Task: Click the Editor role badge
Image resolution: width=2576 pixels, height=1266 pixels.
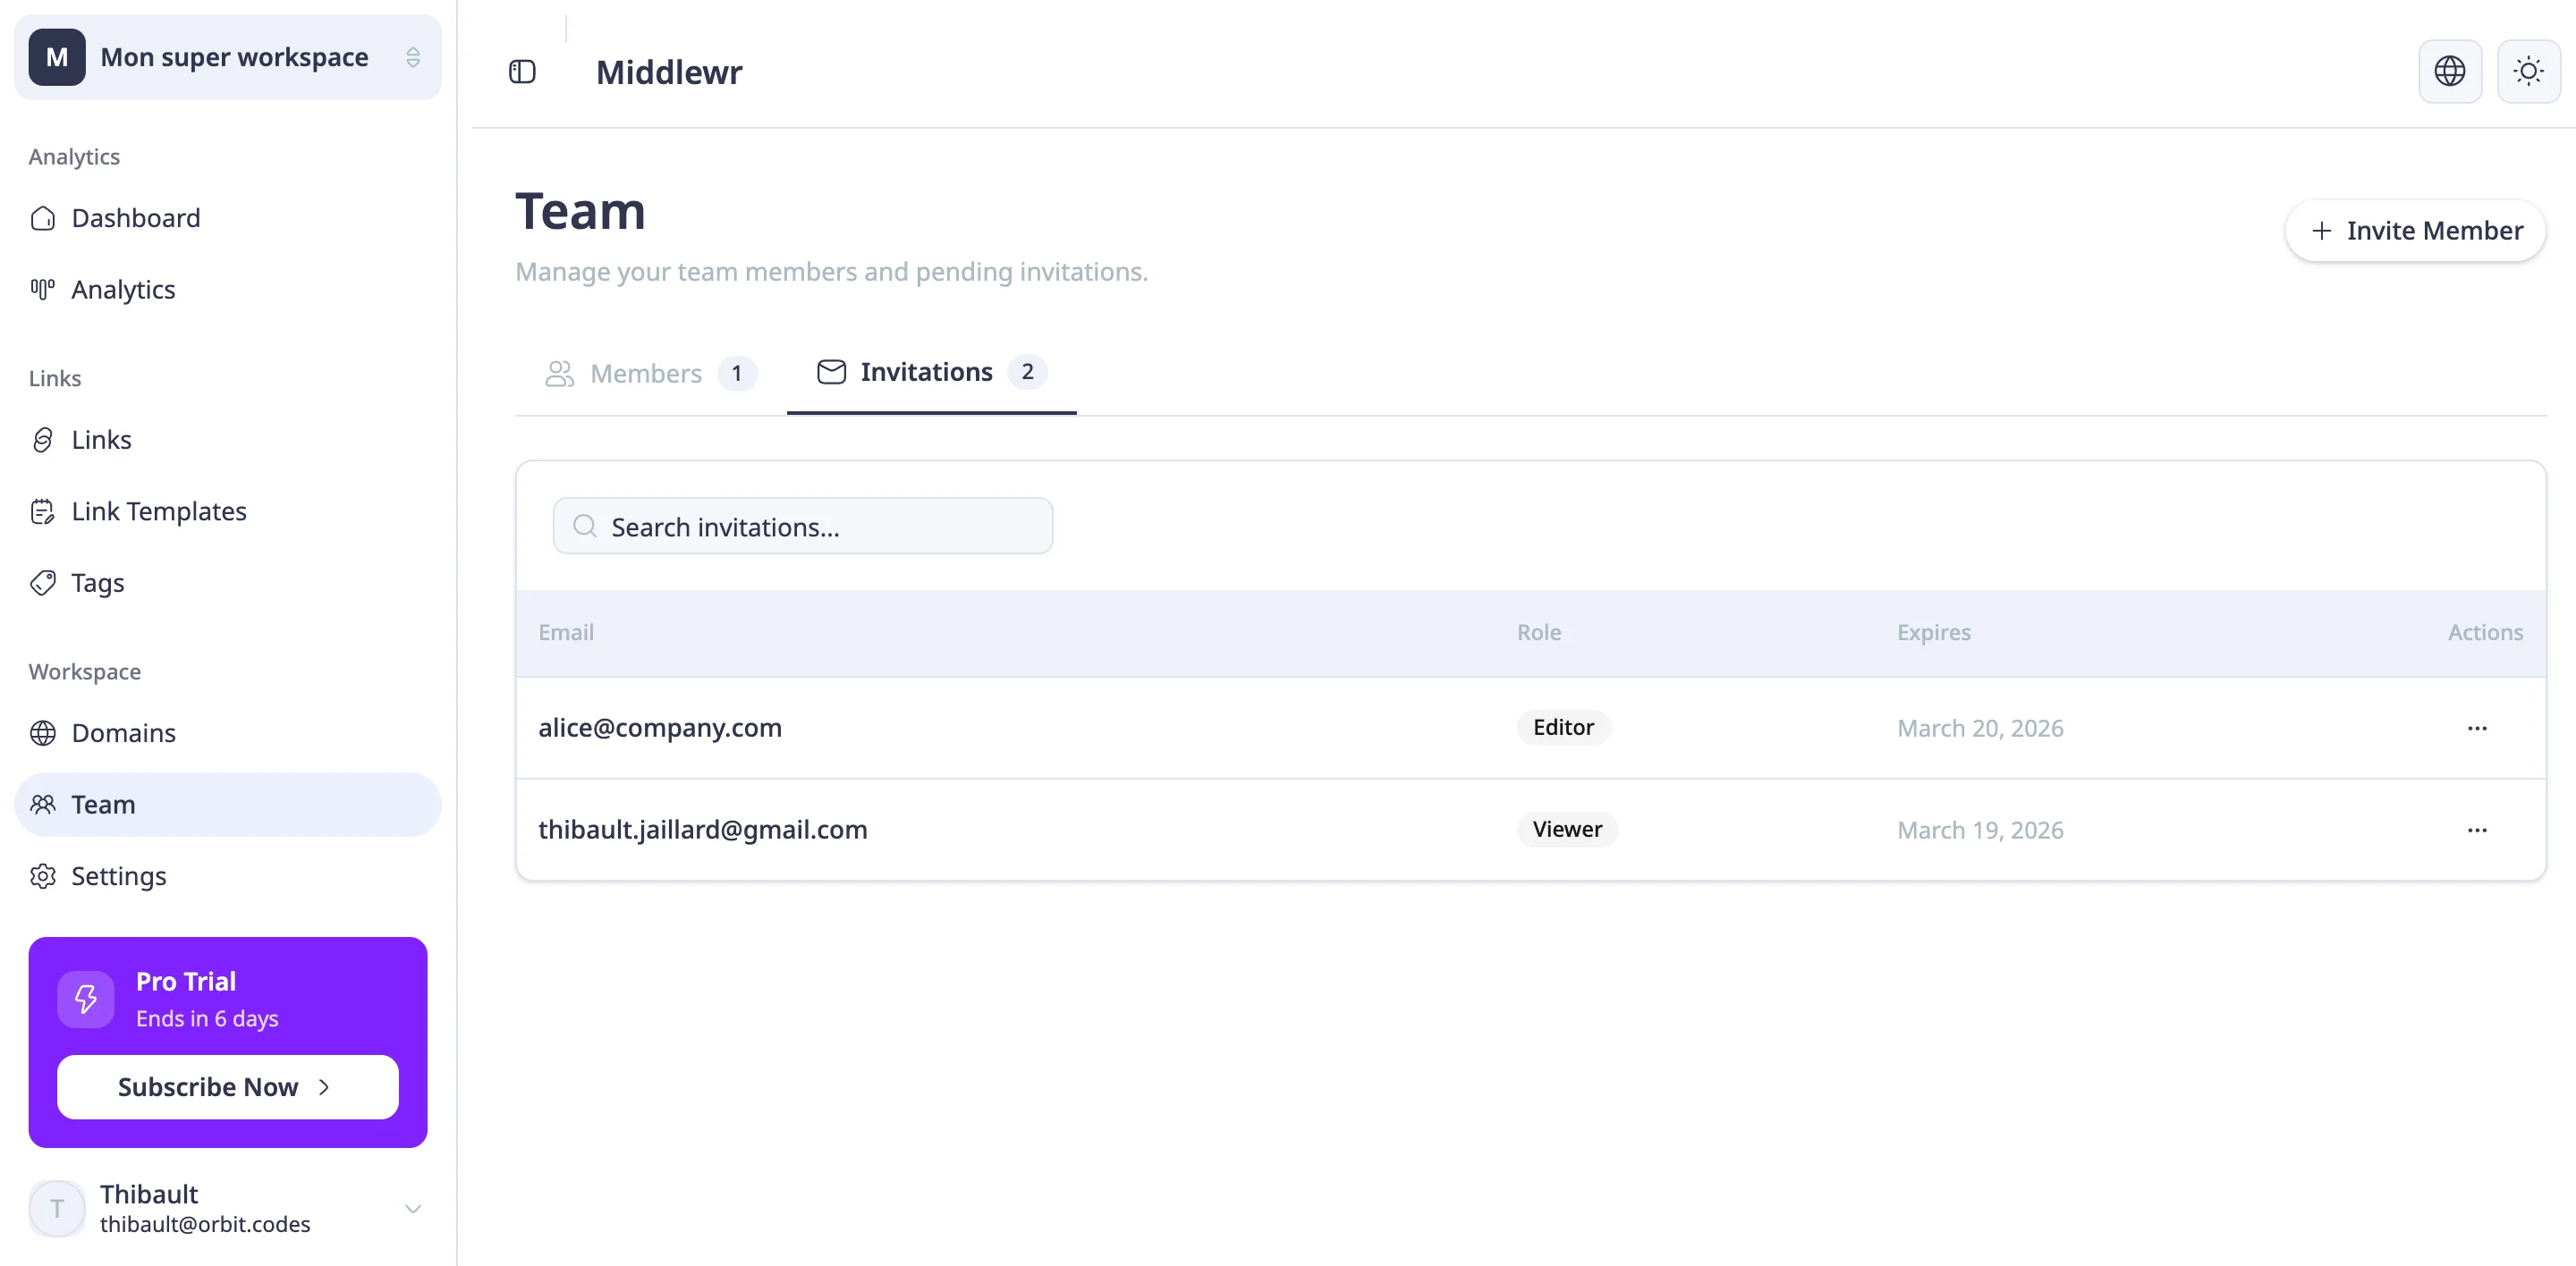Action: tap(1563, 728)
